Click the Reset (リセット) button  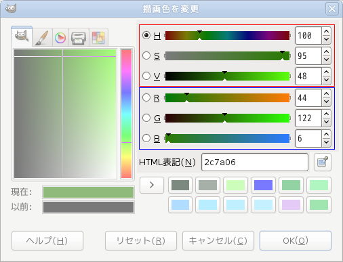click(x=141, y=240)
